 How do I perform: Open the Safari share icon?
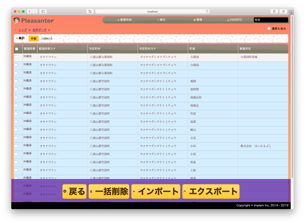click(274, 12)
